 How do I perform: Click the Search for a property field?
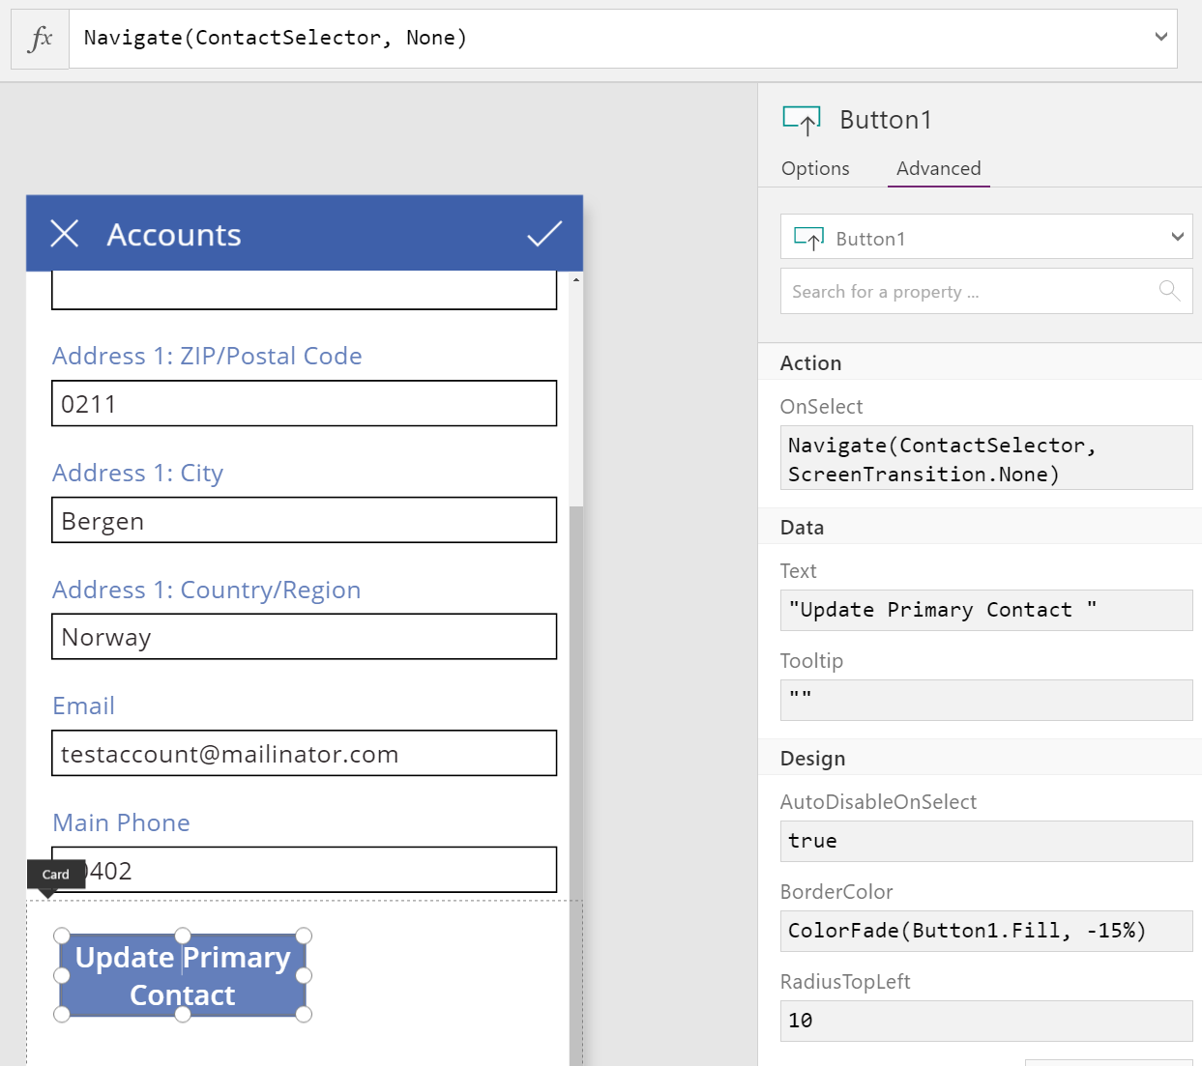point(967,291)
